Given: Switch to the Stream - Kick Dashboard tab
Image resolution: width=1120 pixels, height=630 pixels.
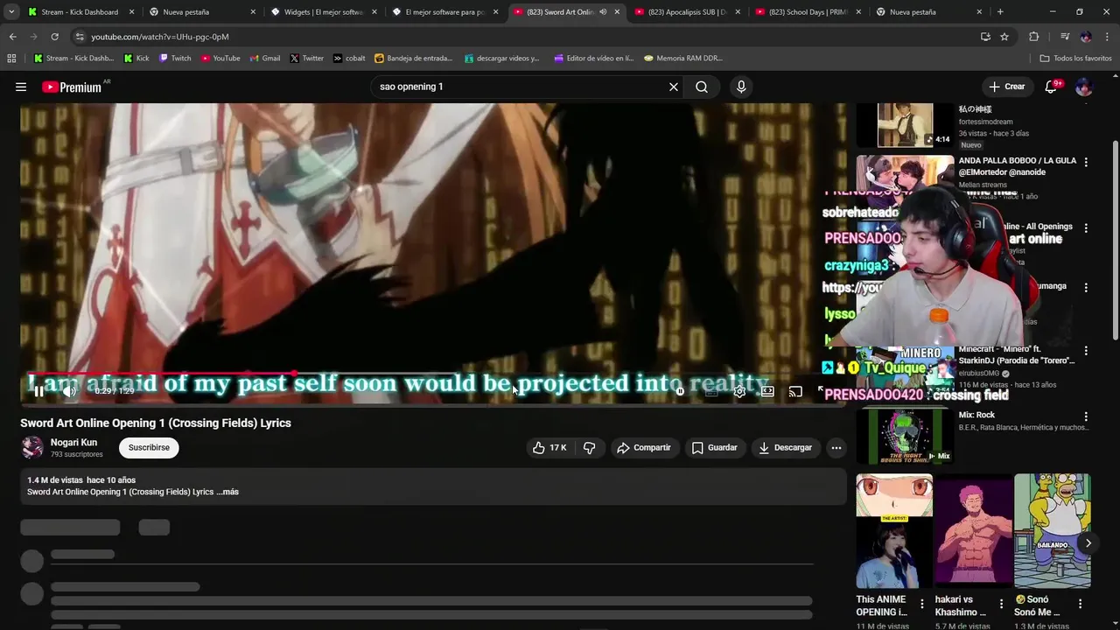Looking at the screenshot, I should pyautogui.click(x=80, y=12).
